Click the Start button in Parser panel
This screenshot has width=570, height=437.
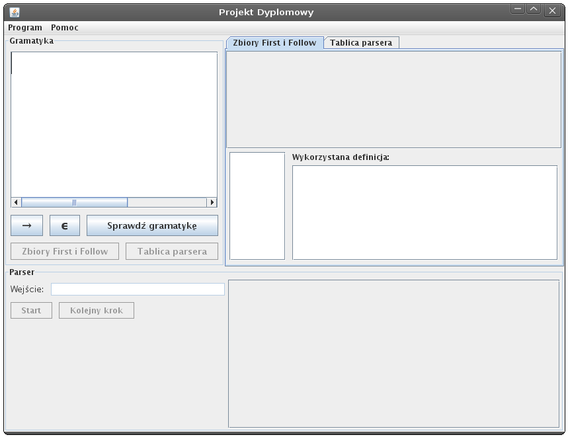31,311
